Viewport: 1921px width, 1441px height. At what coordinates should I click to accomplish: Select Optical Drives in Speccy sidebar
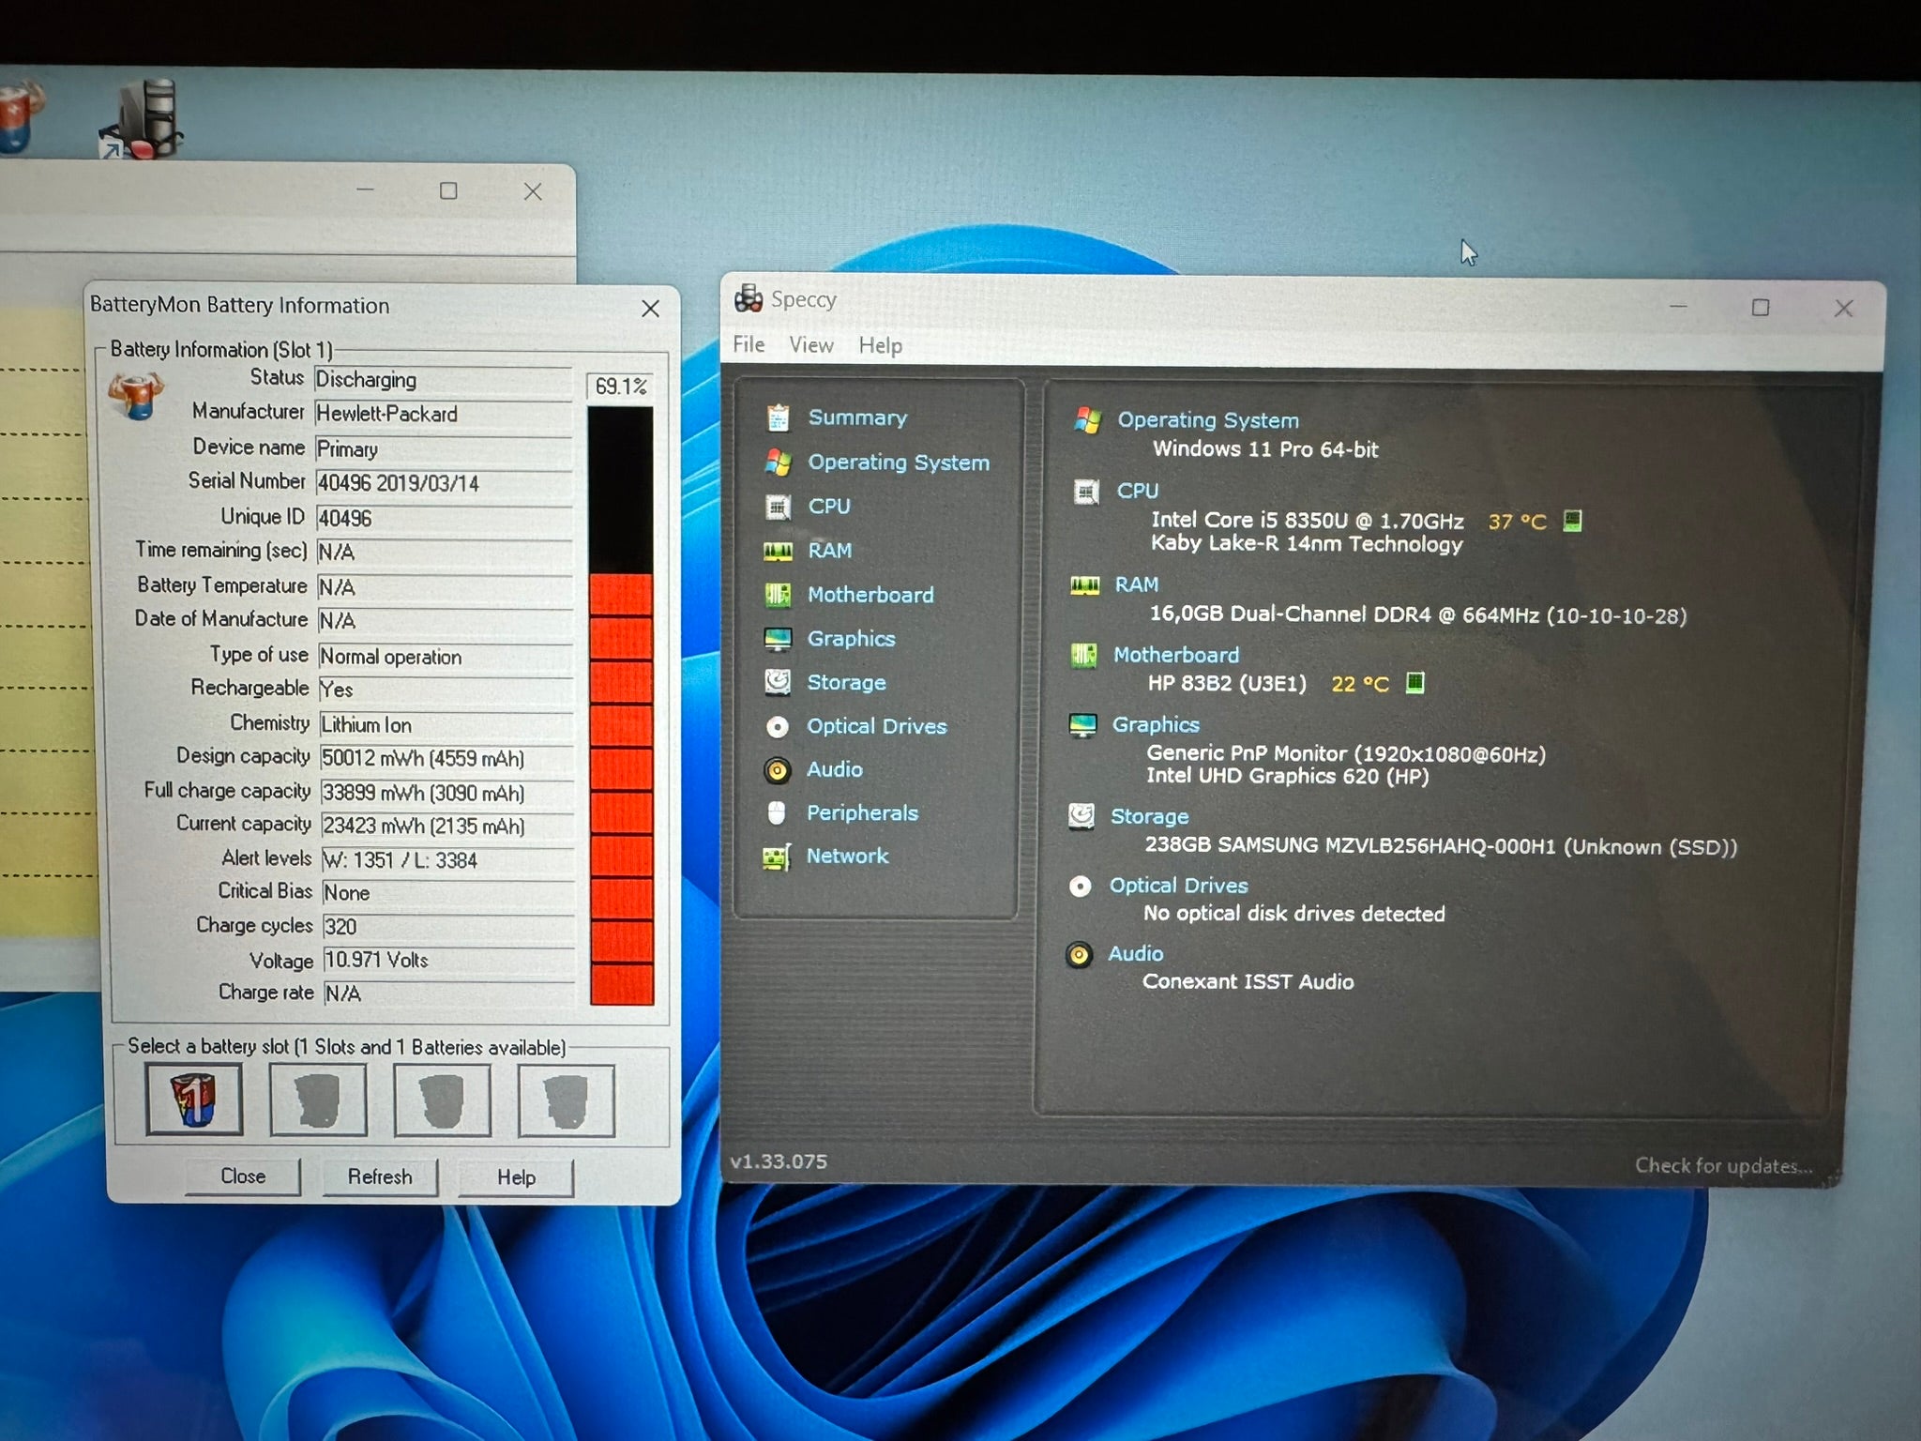[x=877, y=726]
